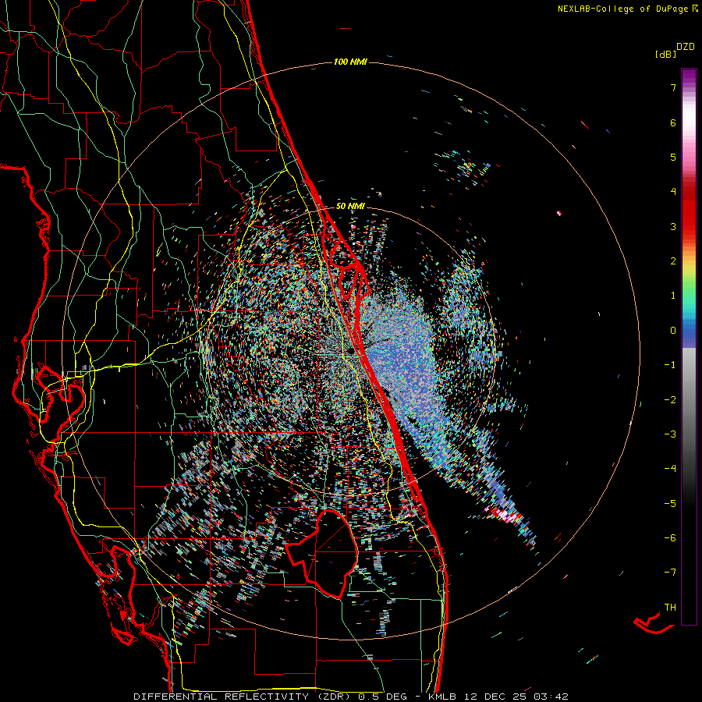The width and height of the screenshot is (702, 702).
Task: Click the 6 dB scale value
Action: (673, 122)
